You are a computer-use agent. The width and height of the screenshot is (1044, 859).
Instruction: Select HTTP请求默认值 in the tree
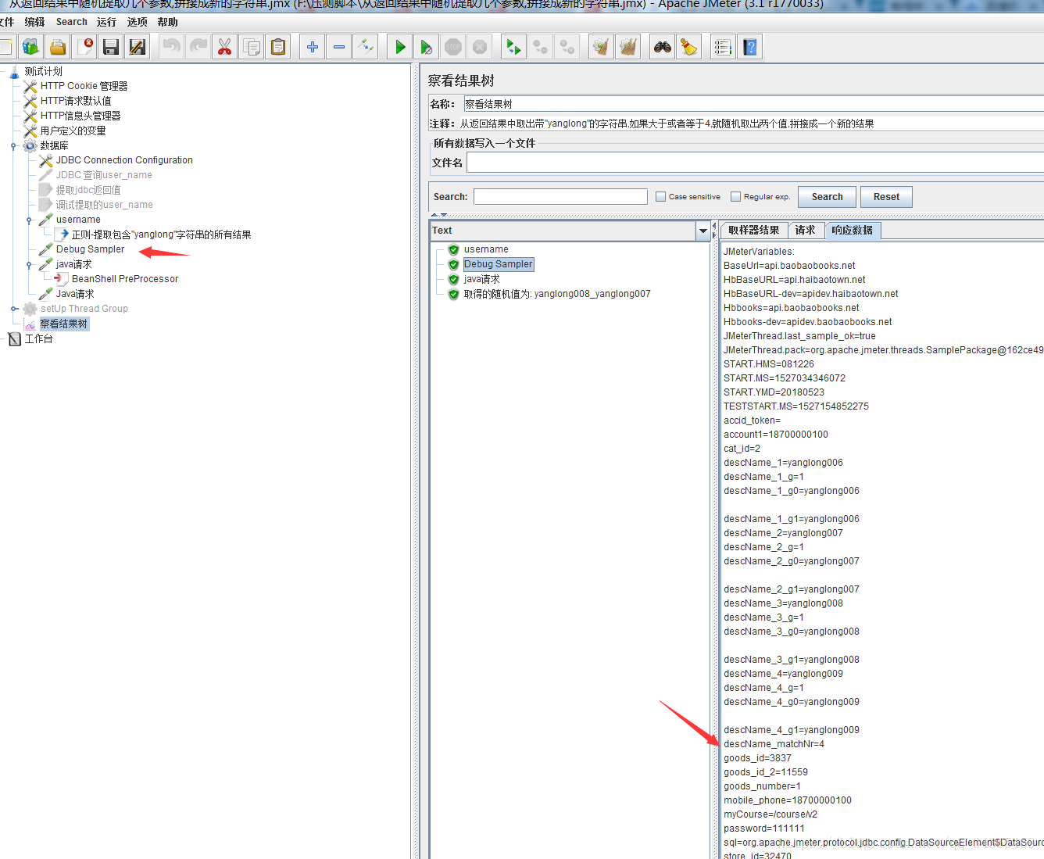click(76, 101)
